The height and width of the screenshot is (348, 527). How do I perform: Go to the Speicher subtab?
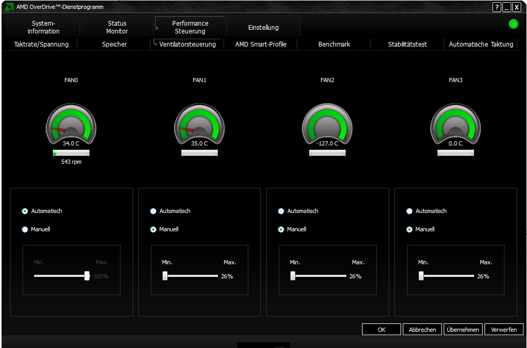pos(115,44)
